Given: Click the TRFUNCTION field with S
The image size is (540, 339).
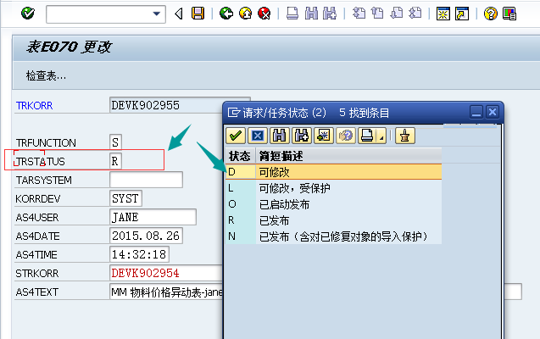Looking at the screenshot, I should coord(115,142).
